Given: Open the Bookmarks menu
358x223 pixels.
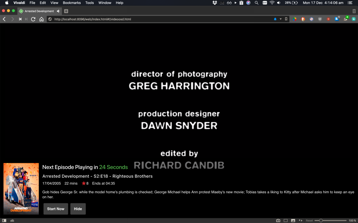Looking at the screenshot, I should click(72, 3).
